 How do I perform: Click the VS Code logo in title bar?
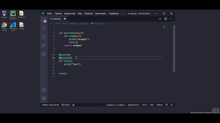click(x=43, y=13)
